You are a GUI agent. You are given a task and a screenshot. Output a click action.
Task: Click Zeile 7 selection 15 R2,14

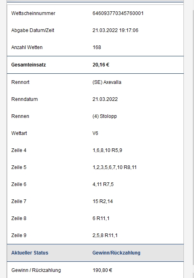pyautogui.click(x=103, y=201)
